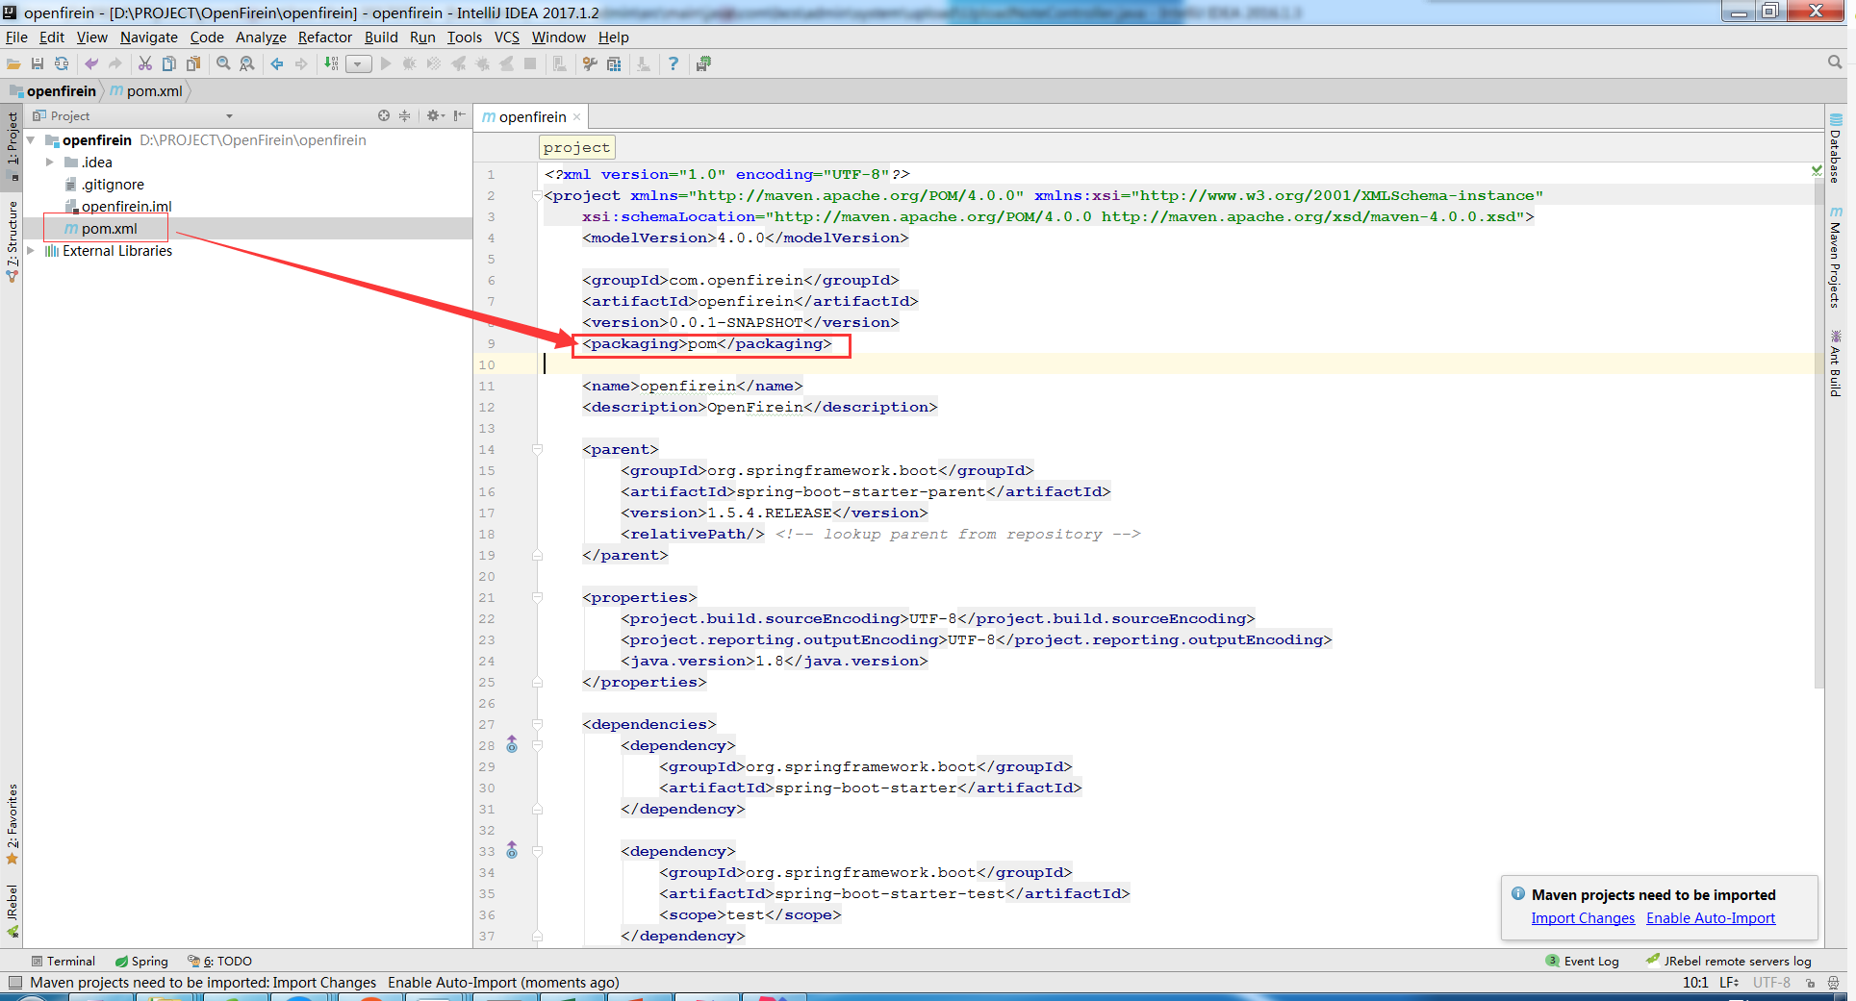This screenshot has width=1856, height=1001.
Task: Click the Enable Auto-Import link
Action: 1710,918
